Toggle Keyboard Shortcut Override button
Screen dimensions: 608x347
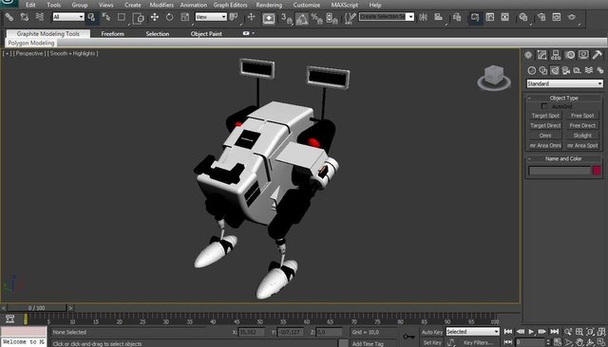click(x=268, y=18)
